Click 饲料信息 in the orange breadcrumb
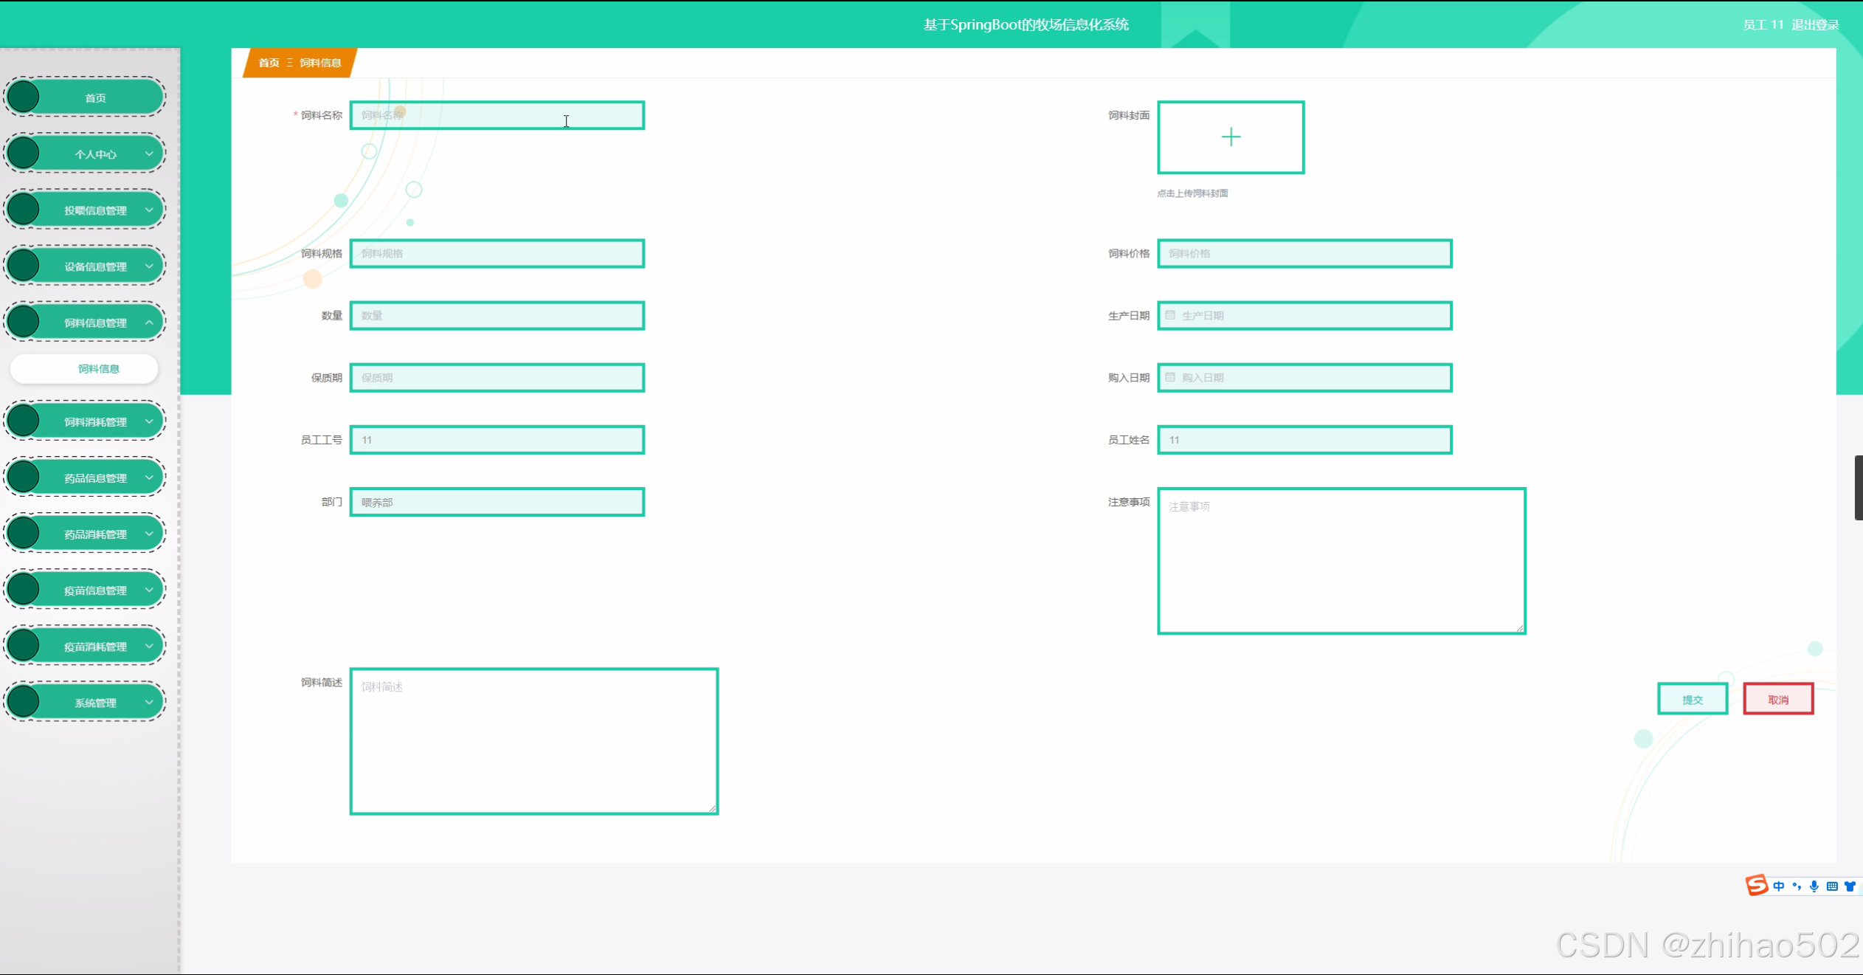Screen dimensions: 1863x975 (320, 63)
